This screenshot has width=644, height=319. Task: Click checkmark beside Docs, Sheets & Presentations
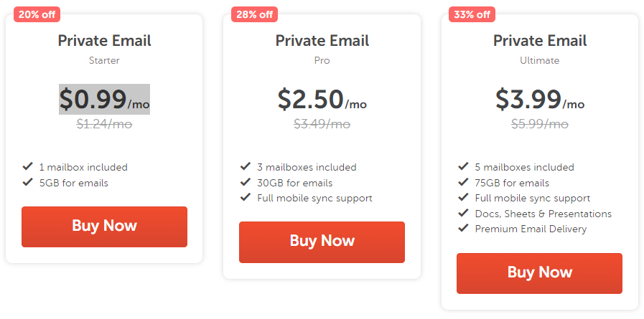(x=463, y=214)
